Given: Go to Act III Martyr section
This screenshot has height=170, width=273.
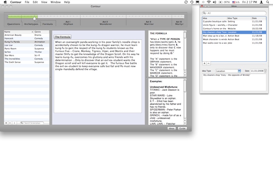Looking at the screenshot, I should point(179,23).
